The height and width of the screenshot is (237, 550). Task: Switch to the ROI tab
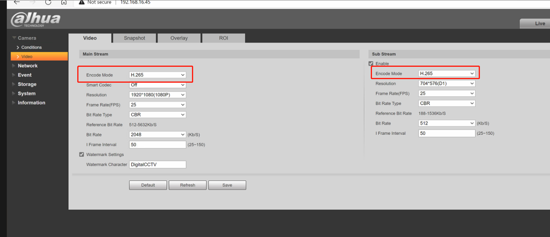[x=223, y=38]
